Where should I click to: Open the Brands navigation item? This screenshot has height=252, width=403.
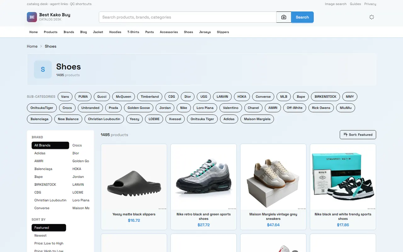point(69,32)
